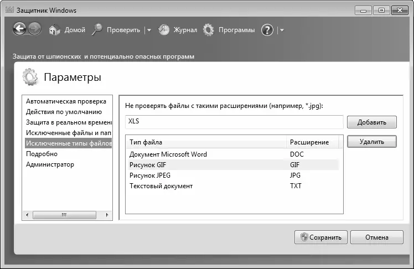The height and width of the screenshot is (269, 414).
Task: Open the Журнал toolbar label
Action: click(x=185, y=30)
